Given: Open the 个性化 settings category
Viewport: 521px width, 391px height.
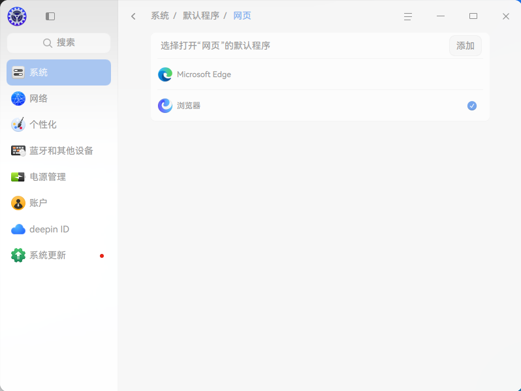Looking at the screenshot, I should coord(59,125).
